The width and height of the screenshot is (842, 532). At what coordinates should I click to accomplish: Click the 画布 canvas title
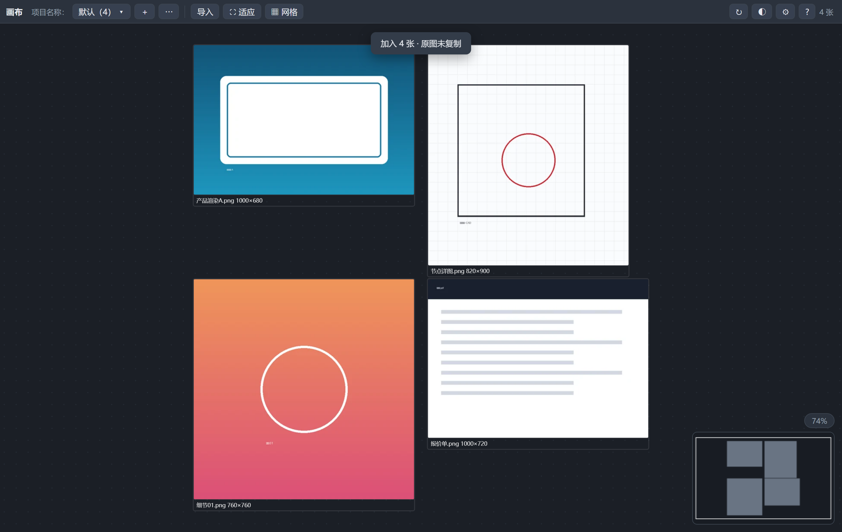point(14,12)
